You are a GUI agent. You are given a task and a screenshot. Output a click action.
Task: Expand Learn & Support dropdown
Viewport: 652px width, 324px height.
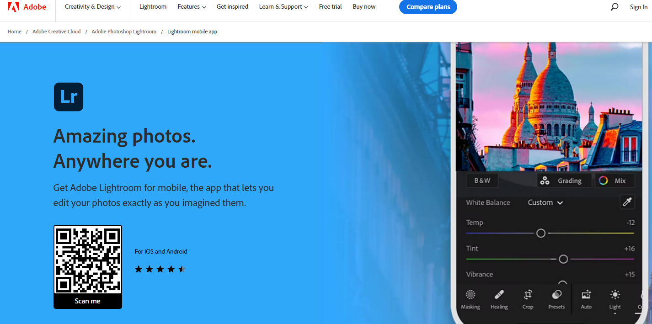[283, 7]
